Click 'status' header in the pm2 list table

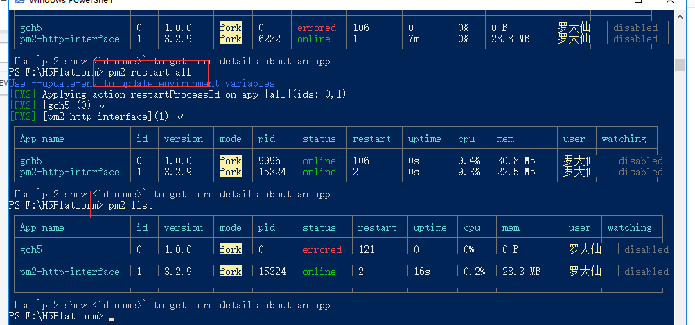319,227
